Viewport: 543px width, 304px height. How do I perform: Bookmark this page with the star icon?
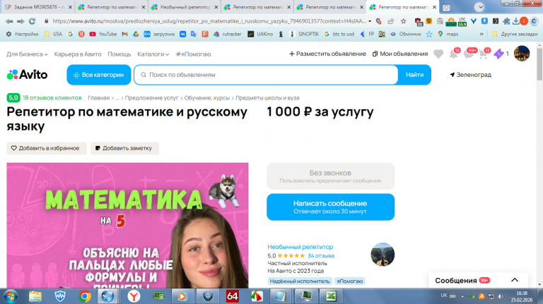coord(404,21)
